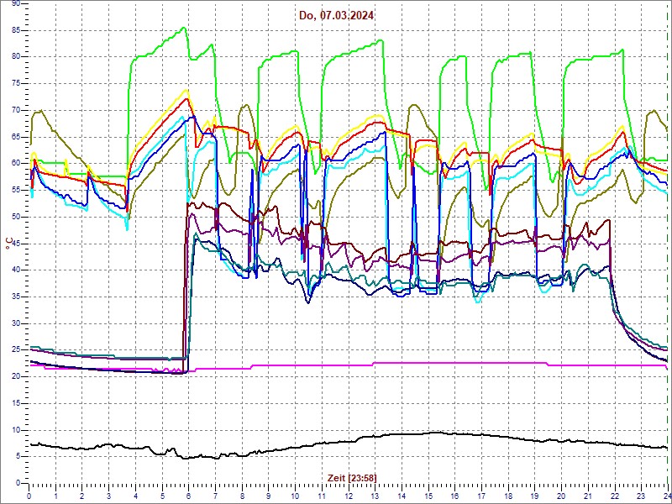Select the 40 label on the temperature axis

coord(15,270)
